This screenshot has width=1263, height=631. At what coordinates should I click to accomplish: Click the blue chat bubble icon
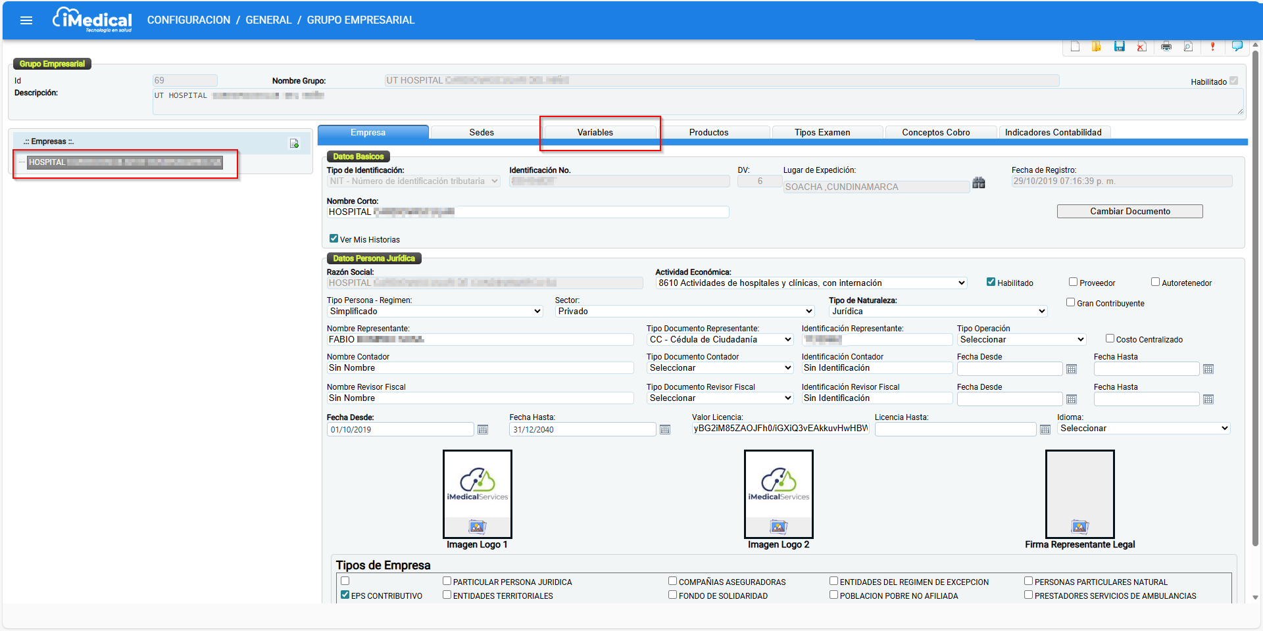1237,46
